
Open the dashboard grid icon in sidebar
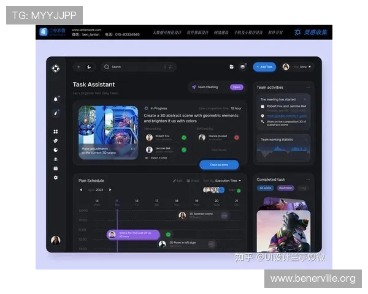[x=56, y=131]
